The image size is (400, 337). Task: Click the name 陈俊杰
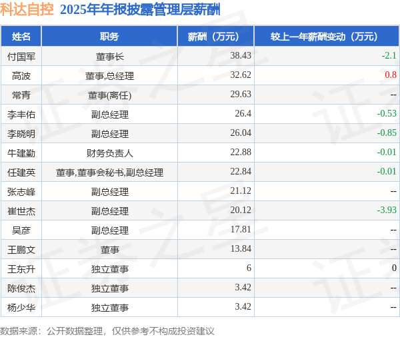click(21, 289)
